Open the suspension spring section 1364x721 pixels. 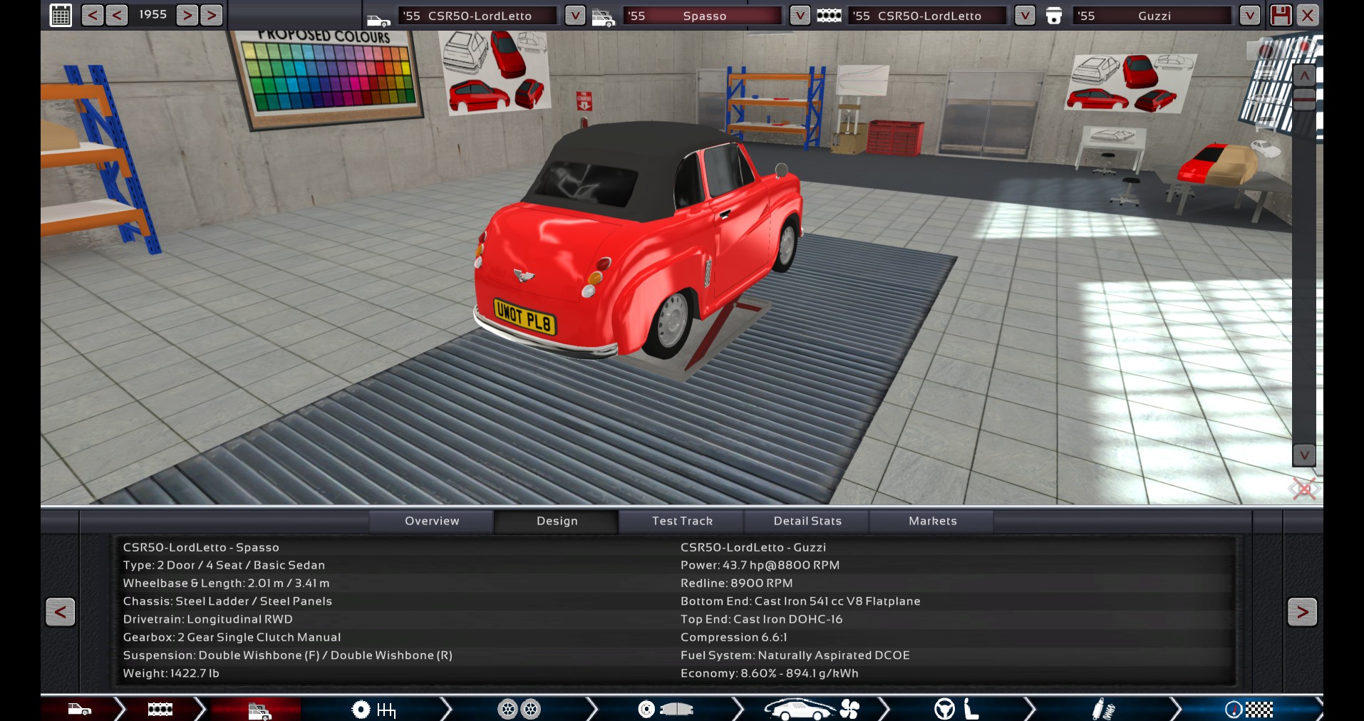[1102, 709]
